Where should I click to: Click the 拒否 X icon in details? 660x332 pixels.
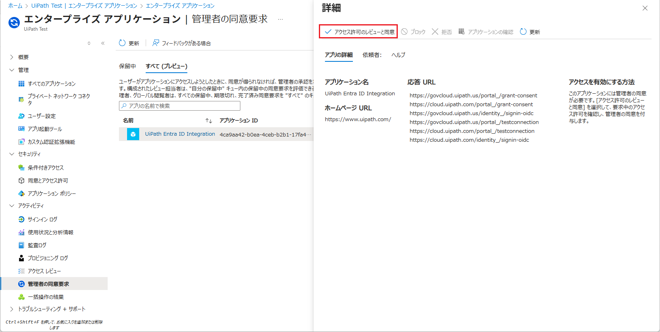pyautogui.click(x=435, y=32)
